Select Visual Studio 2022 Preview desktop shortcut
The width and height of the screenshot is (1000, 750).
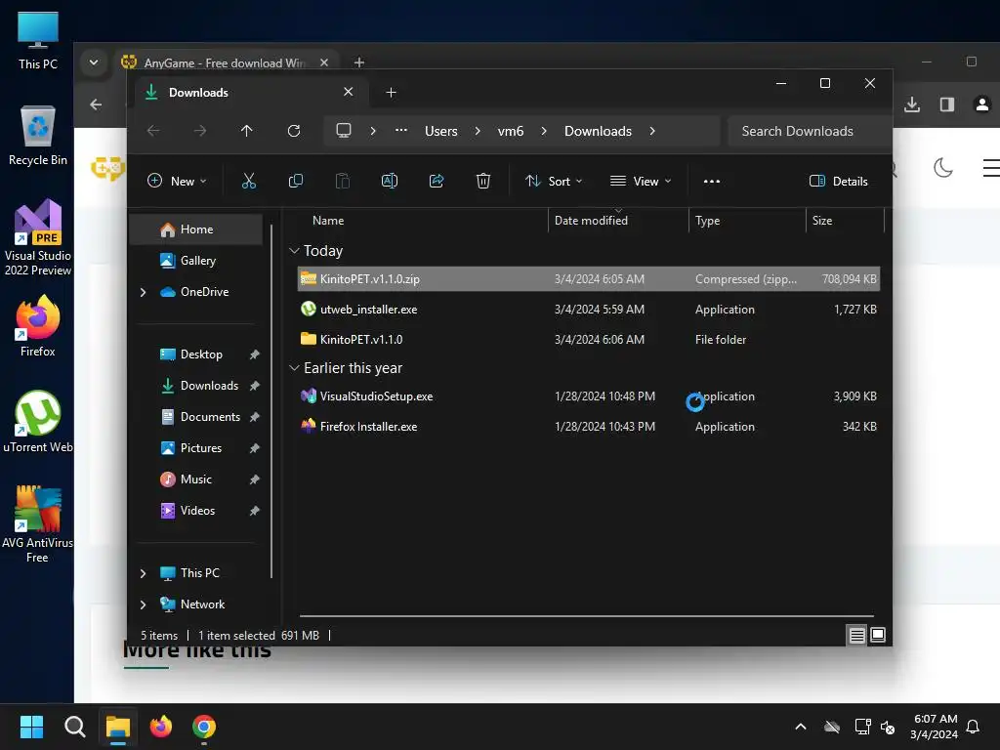point(38,238)
